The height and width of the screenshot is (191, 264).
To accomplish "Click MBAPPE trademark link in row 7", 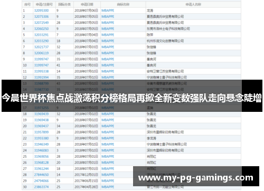I will (x=108, y=47).
